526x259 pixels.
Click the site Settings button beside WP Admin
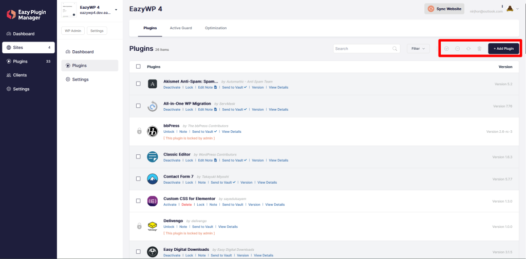point(97,31)
